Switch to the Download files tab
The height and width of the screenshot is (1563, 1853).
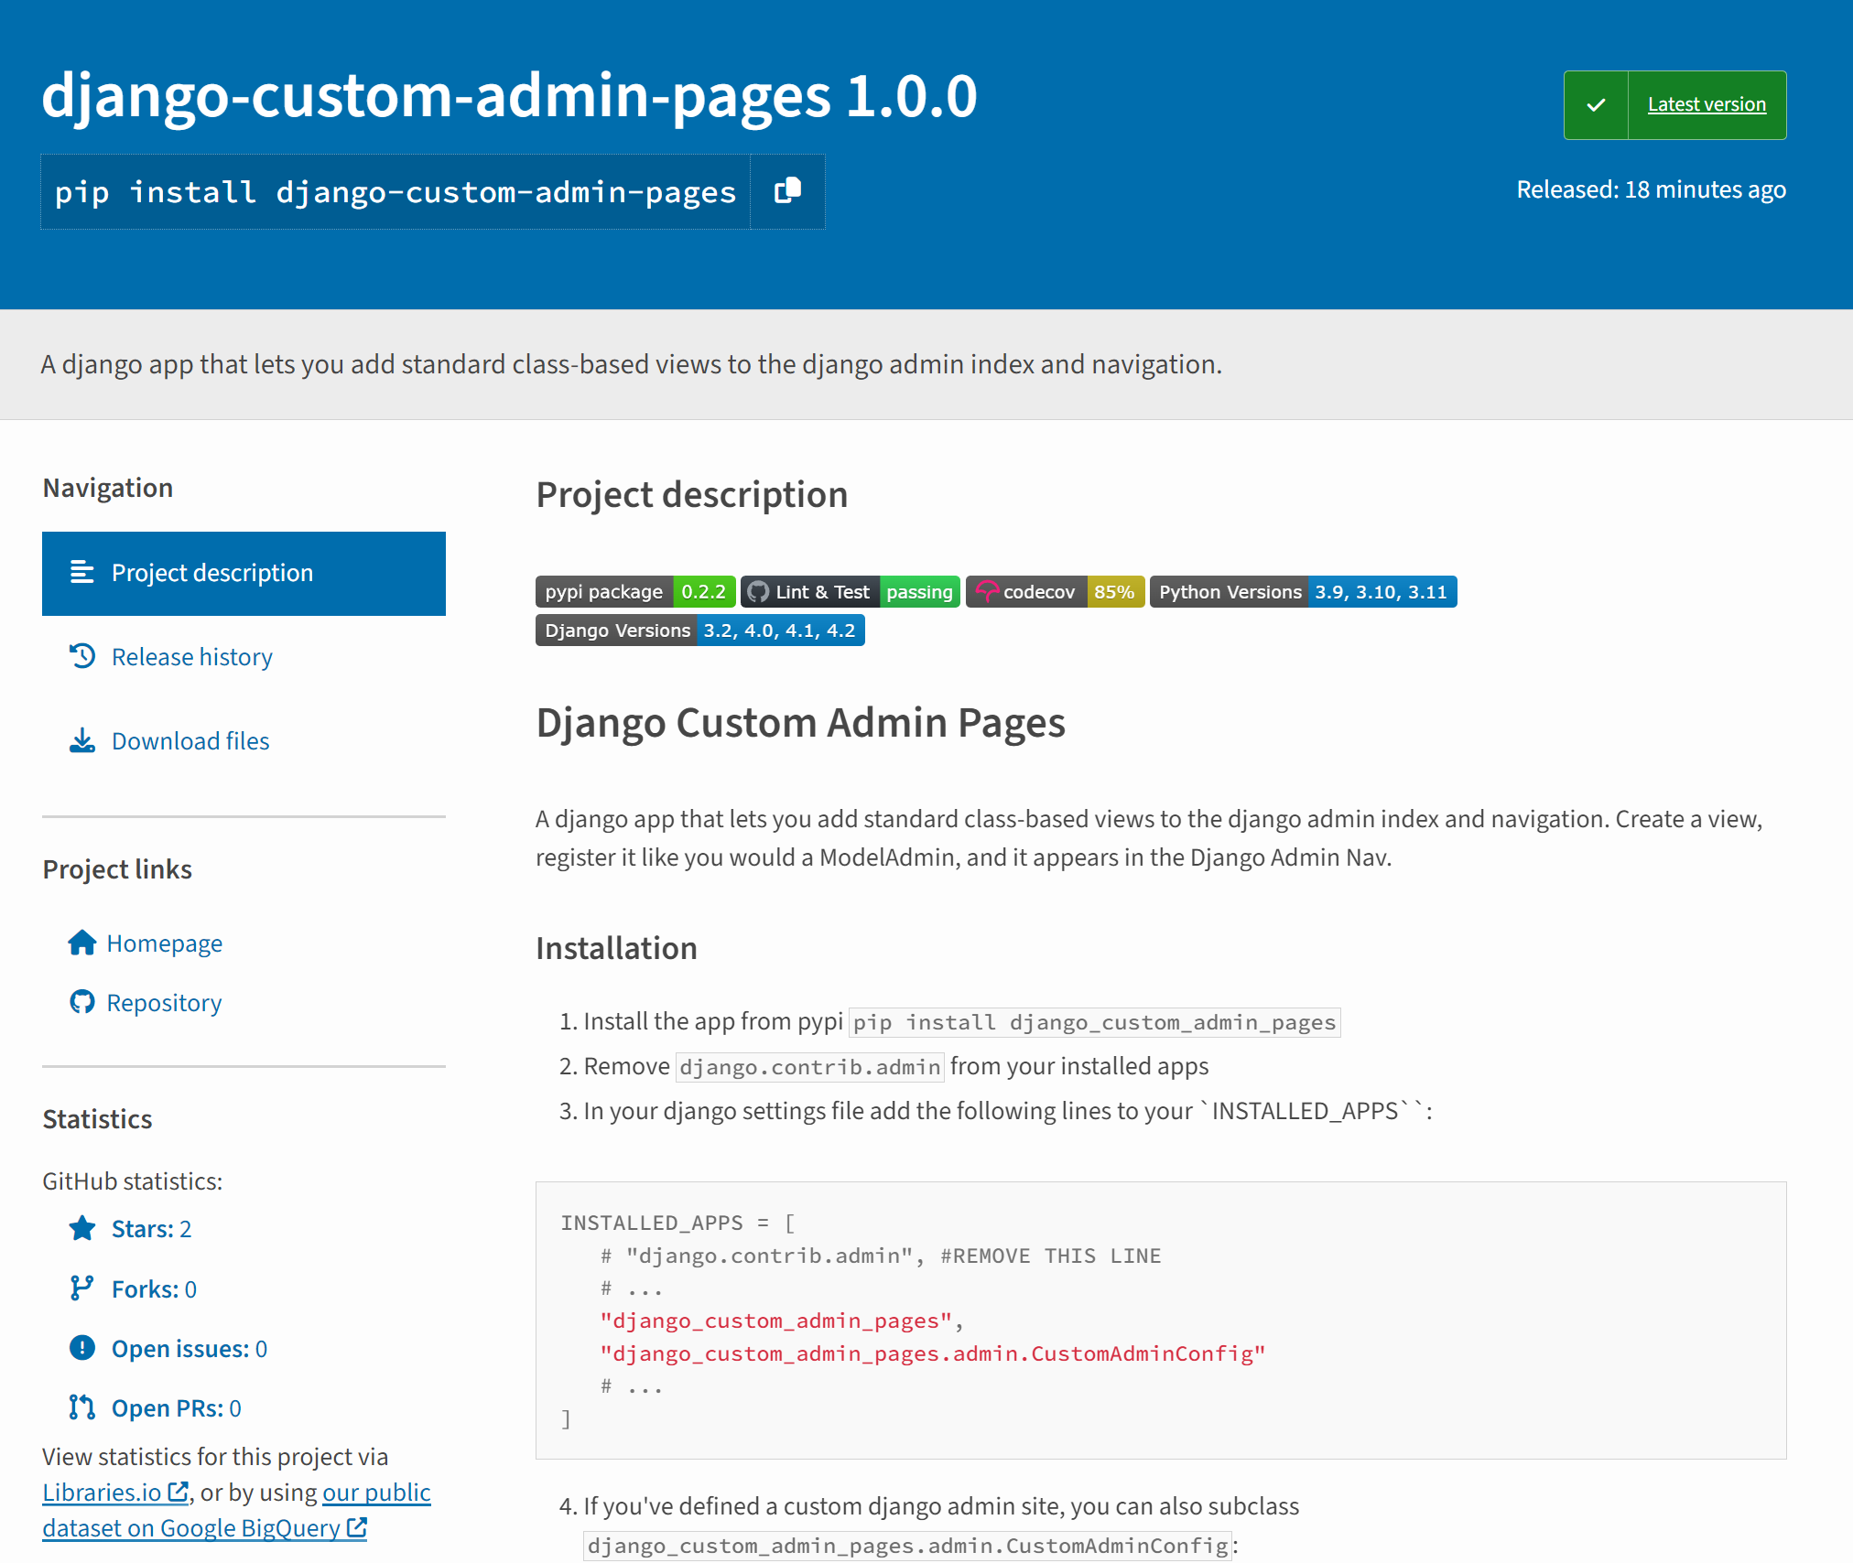190,741
